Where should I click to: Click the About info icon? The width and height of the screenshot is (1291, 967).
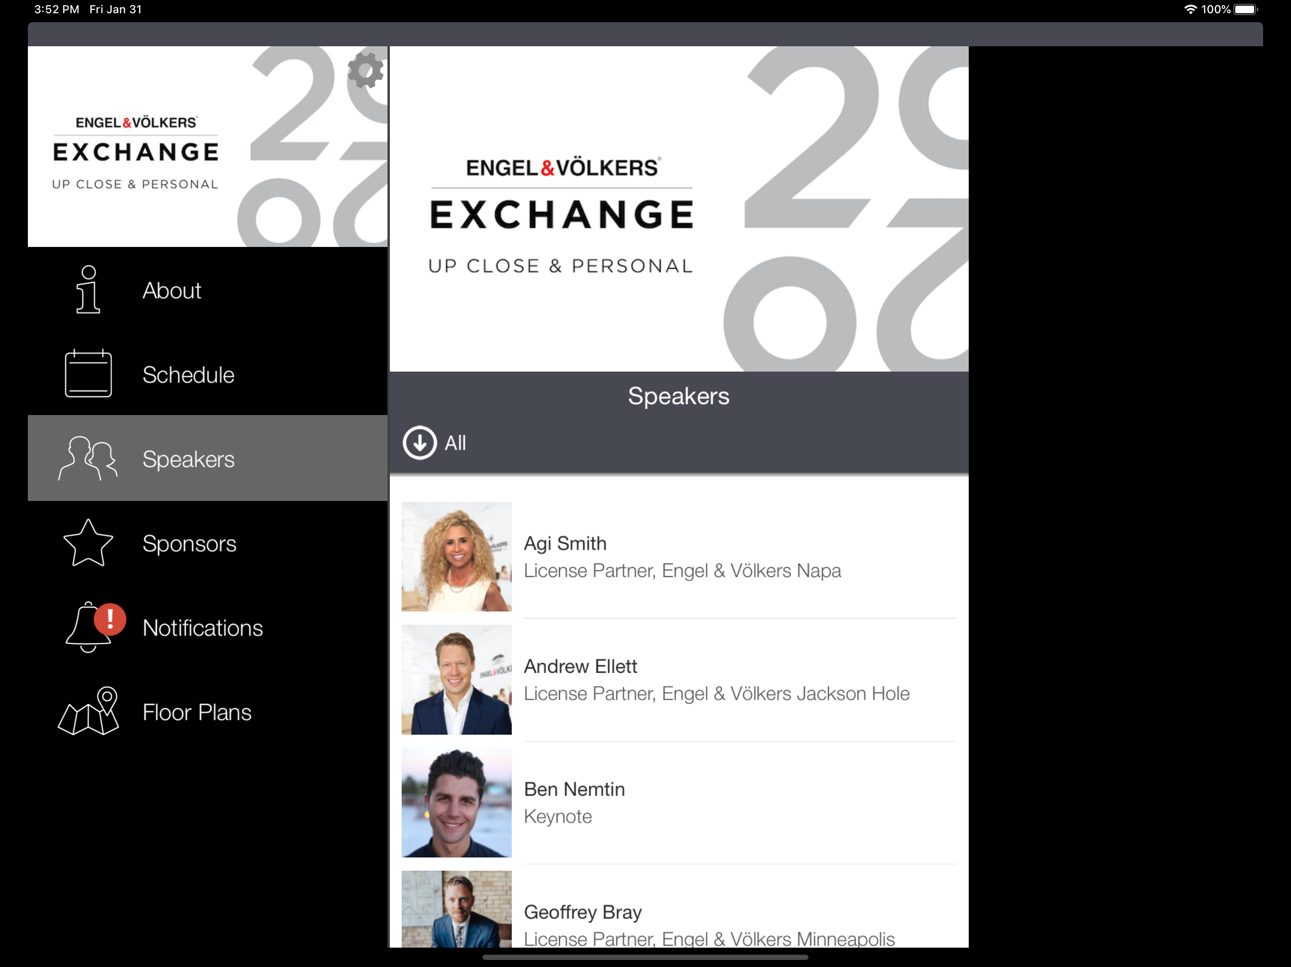point(88,290)
